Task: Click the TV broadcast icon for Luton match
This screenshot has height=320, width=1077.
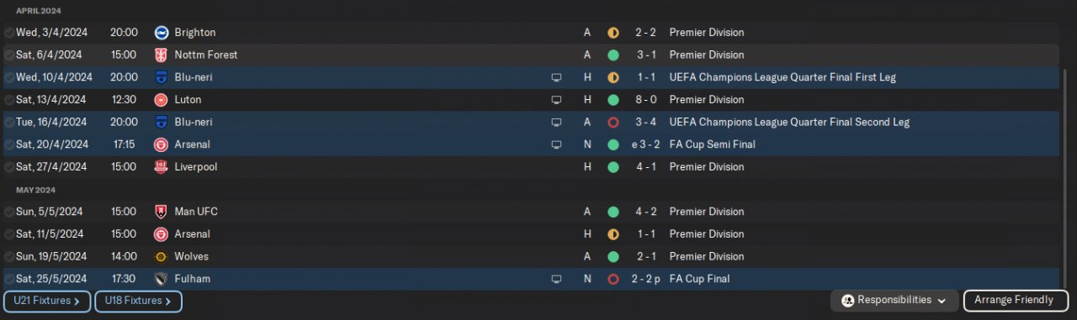Action: [556, 100]
